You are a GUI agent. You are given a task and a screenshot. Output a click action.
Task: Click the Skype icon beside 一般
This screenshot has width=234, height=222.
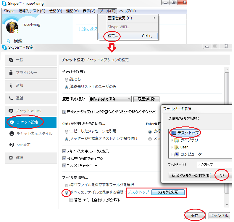click(x=11, y=60)
